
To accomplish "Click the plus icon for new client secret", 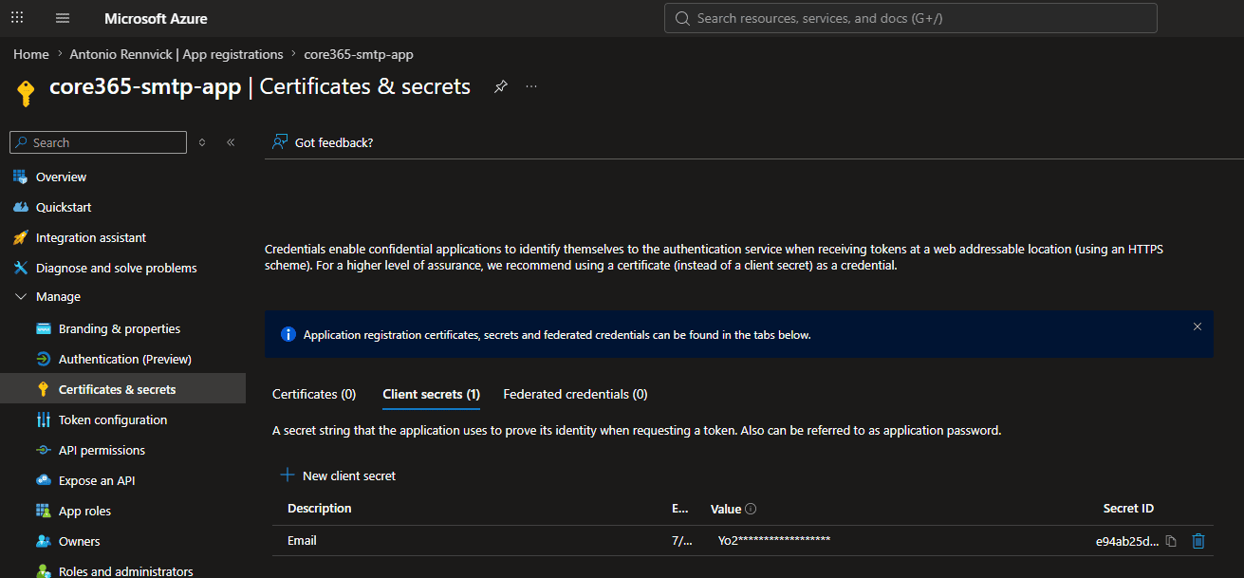I will (x=288, y=475).
